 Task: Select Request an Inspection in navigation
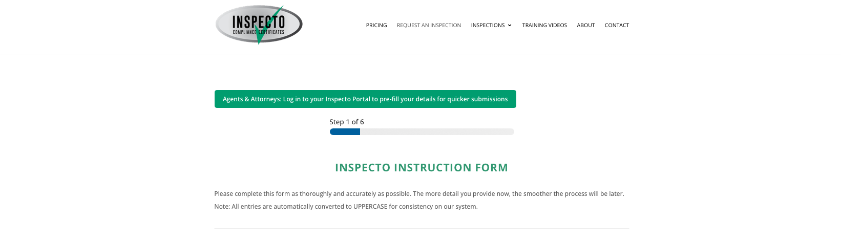pos(429,25)
